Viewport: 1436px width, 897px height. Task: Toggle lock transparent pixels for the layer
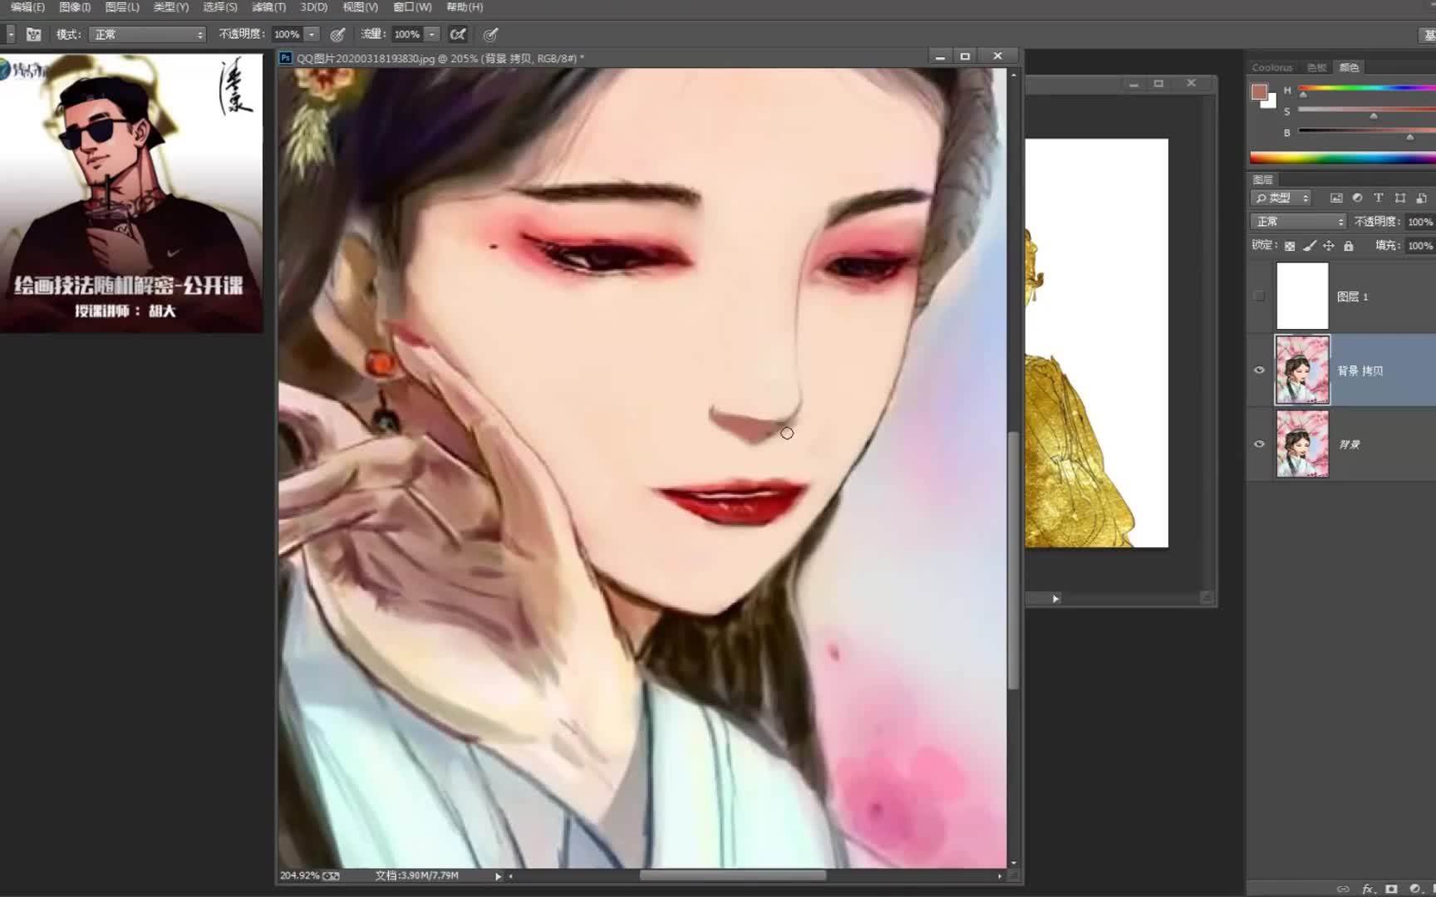pos(1289,245)
